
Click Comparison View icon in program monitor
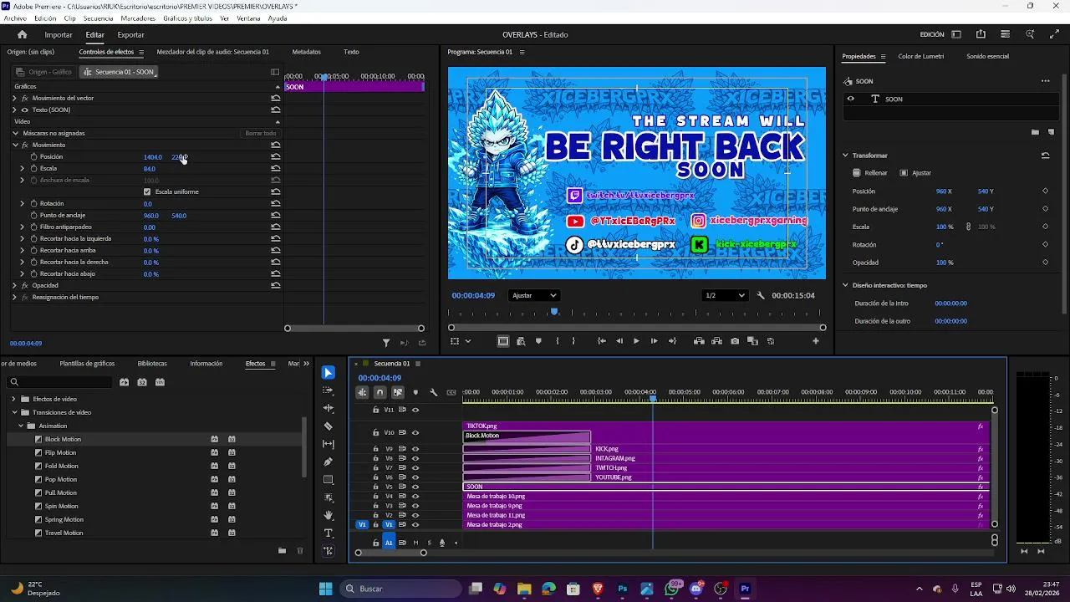[752, 341]
